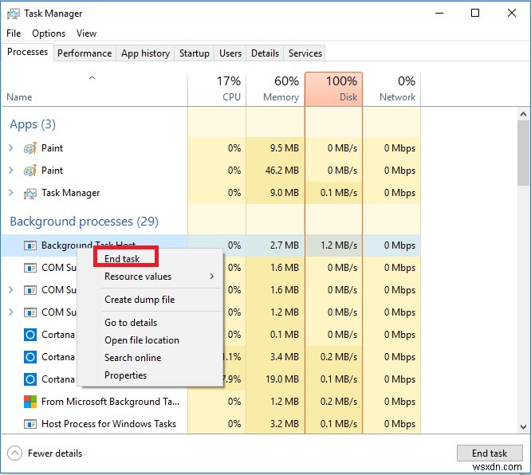Viewport: 531px width, 475px height.
Task: Click the Task Manager icon in Apps list
Action: coord(30,194)
